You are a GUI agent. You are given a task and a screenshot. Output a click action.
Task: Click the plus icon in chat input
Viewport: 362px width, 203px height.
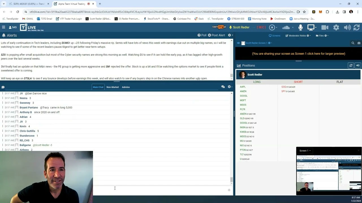tap(229, 190)
